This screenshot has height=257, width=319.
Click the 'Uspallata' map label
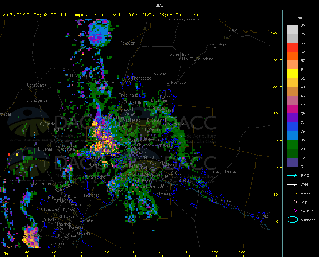(37, 85)
